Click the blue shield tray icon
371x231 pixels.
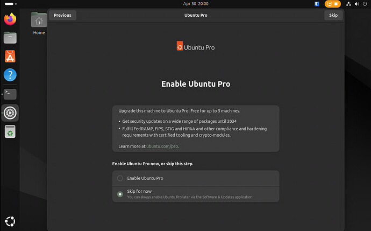pyautogui.click(x=317, y=4)
